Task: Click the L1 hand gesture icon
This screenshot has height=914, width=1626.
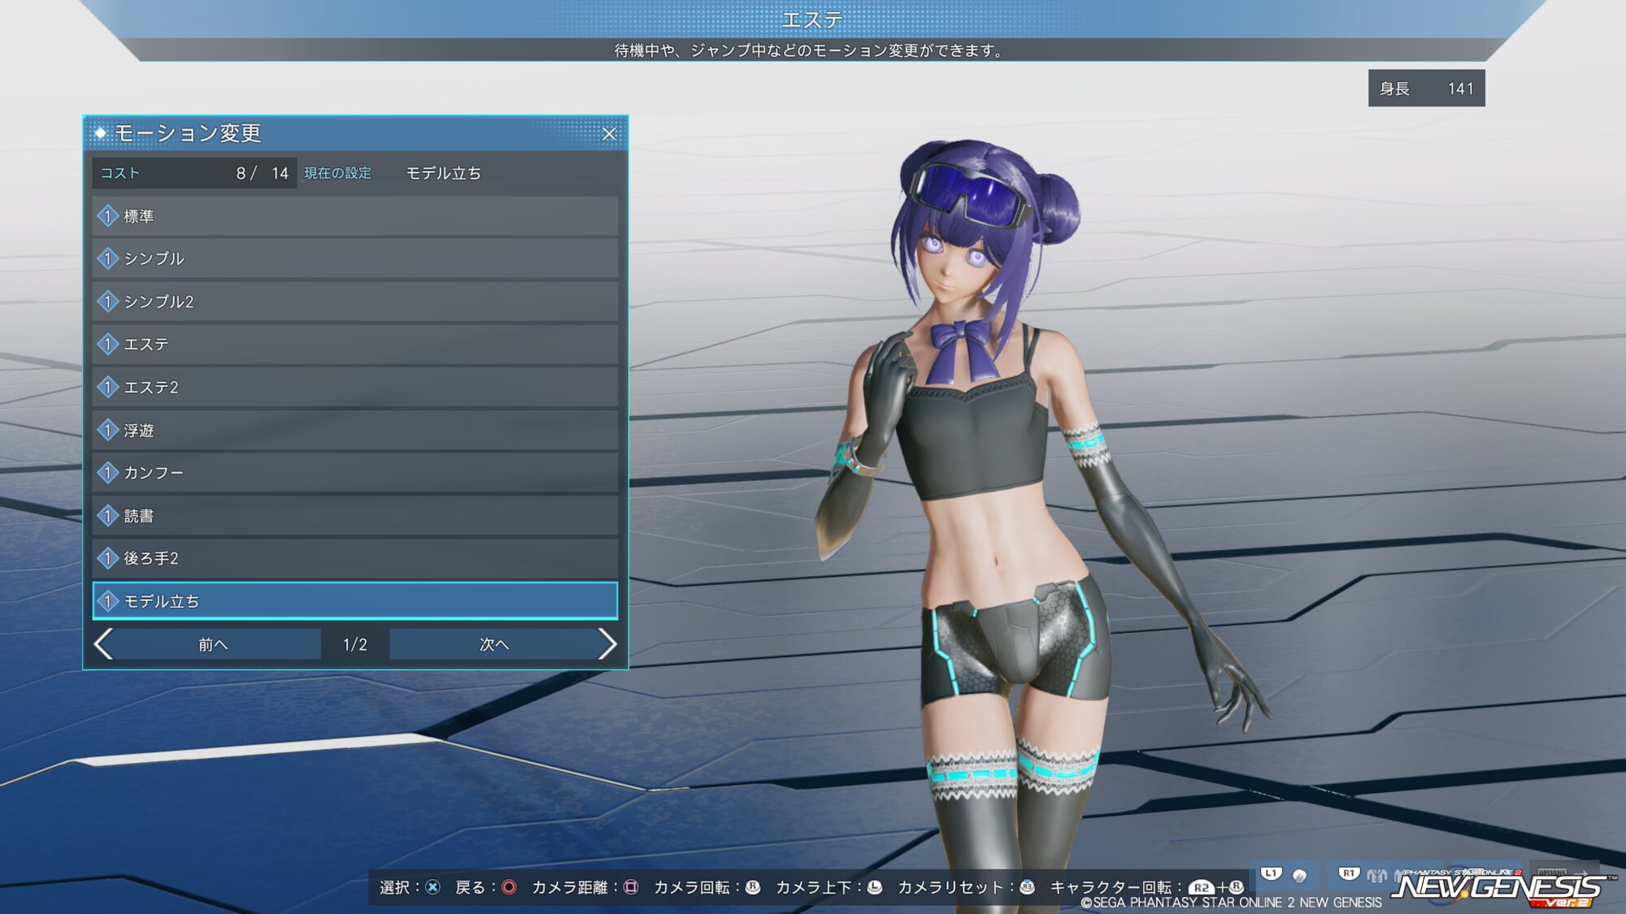Action: click(1299, 876)
